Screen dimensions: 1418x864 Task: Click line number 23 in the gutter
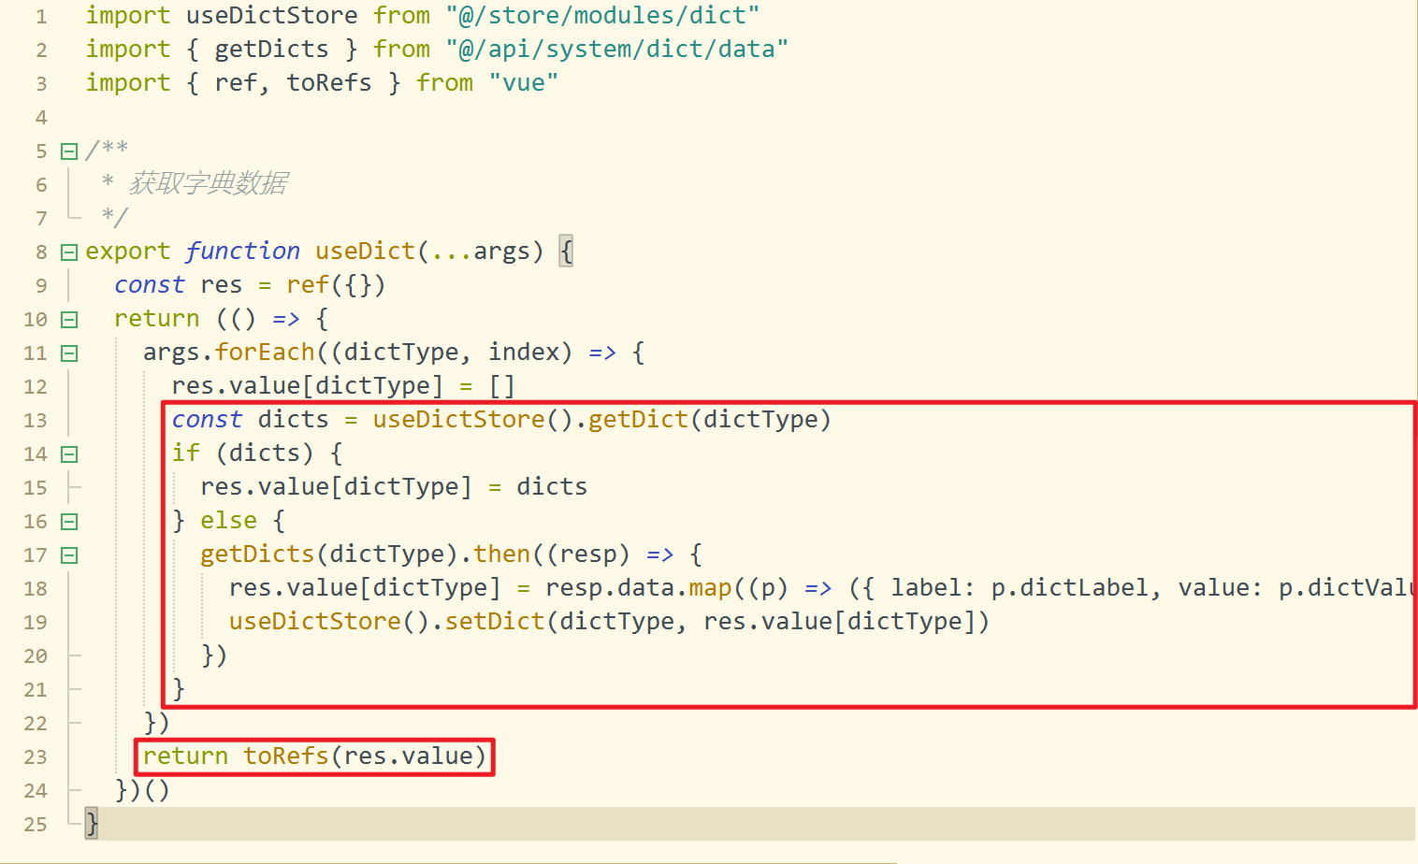point(36,757)
